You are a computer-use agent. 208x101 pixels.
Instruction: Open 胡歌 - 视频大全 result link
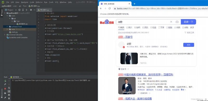coord(135,99)
